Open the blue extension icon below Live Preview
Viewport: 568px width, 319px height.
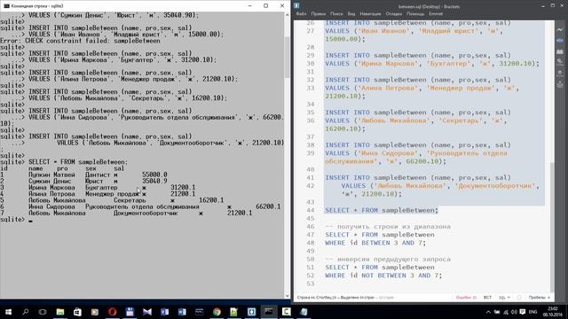coord(560,41)
